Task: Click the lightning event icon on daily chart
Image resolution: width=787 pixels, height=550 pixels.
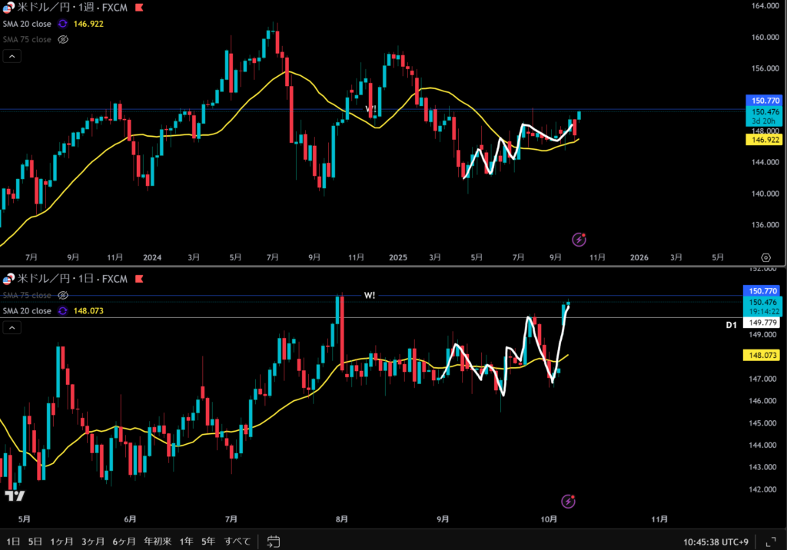Action: (568, 502)
